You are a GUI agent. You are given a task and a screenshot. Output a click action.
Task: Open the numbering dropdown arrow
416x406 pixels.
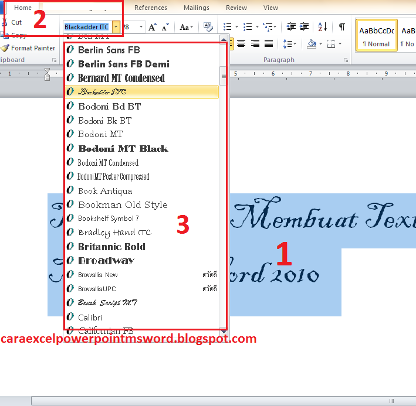click(257, 27)
